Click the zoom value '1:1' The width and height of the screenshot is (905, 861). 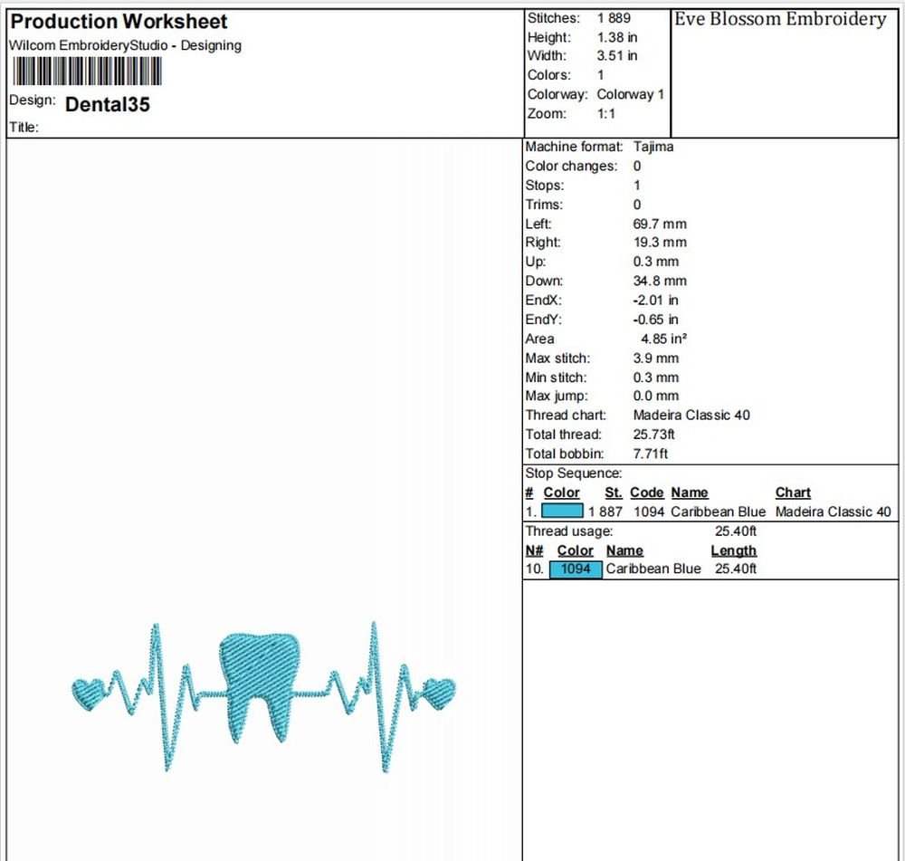pyautogui.click(x=606, y=114)
